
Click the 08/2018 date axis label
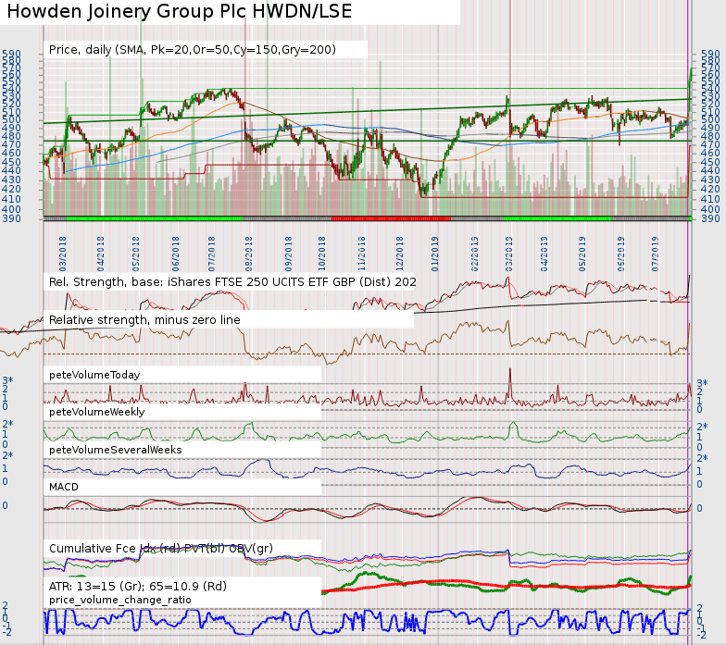pyautogui.click(x=248, y=254)
